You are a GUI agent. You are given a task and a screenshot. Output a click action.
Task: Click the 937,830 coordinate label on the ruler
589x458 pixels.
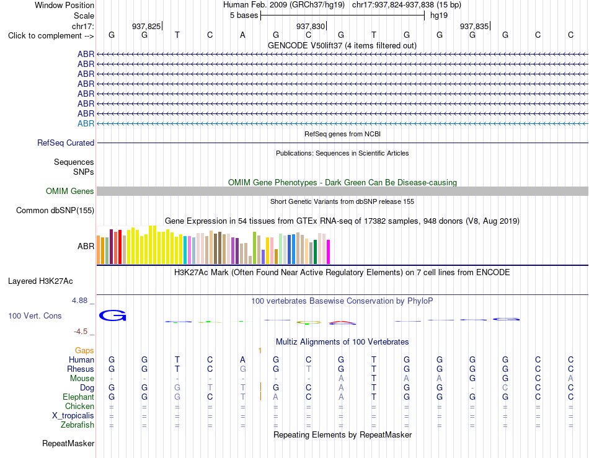pyautogui.click(x=310, y=26)
